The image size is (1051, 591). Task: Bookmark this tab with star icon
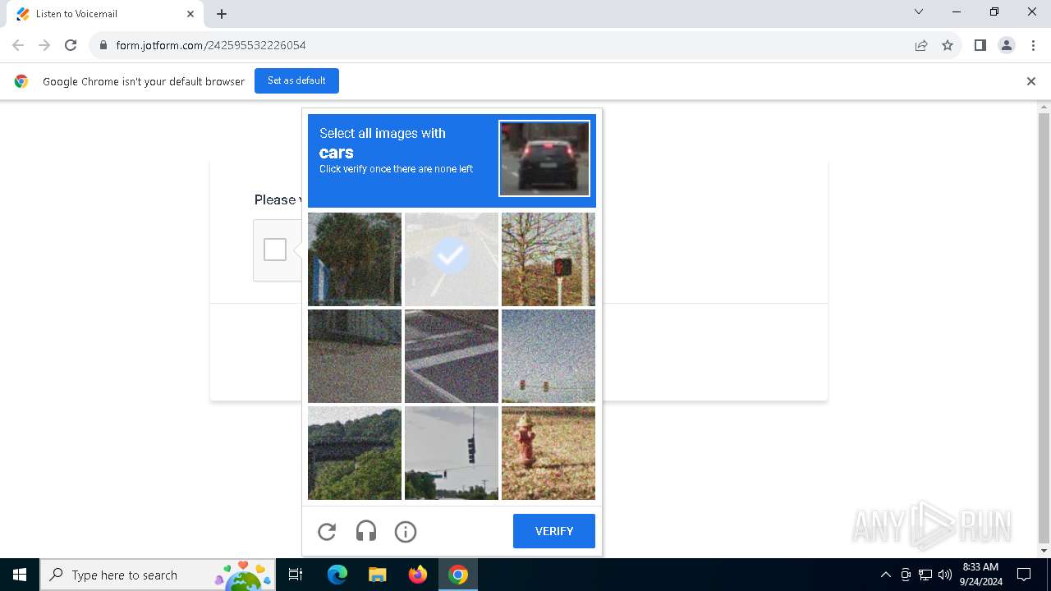(948, 45)
